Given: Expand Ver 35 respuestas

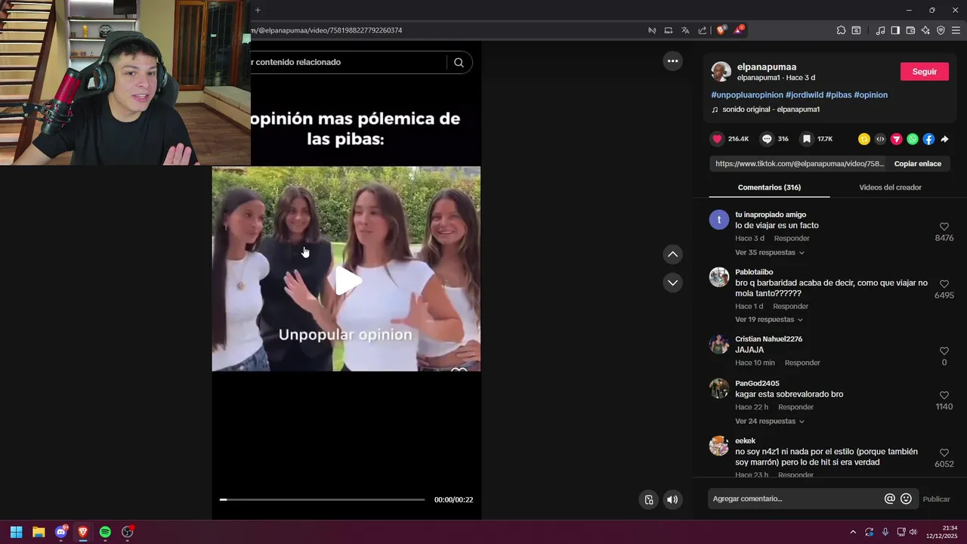Looking at the screenshot, I should (770, 252).
